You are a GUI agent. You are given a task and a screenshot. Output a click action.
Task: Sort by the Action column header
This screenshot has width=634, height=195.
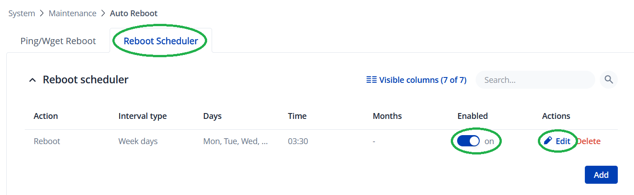(46, 116)
